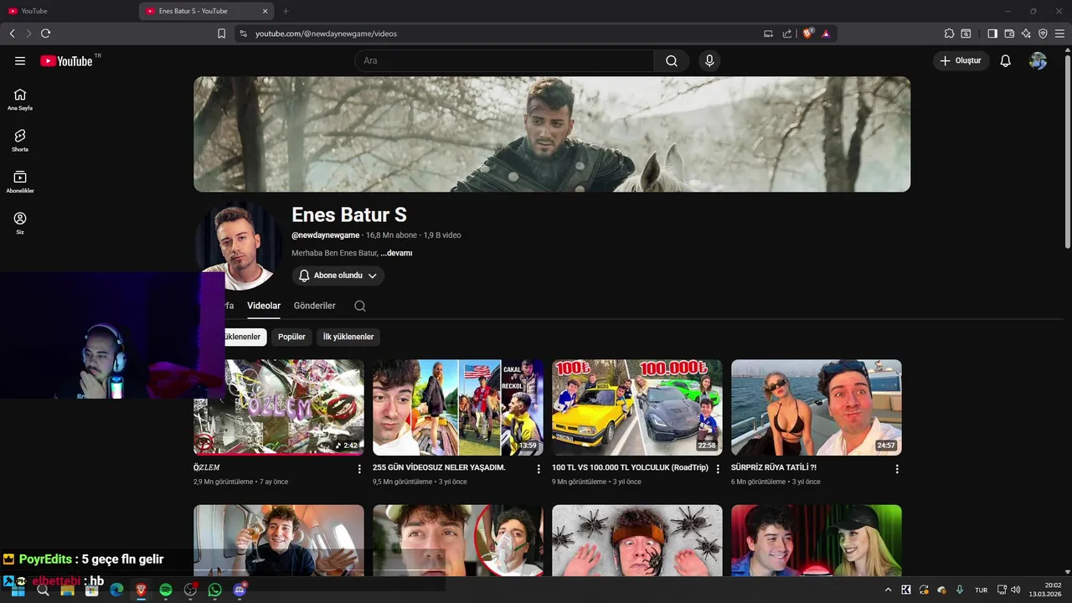Image resolution: width=1072 pixels, height=603 pixels.
Task: Play the yellow taxi RoadTrip thumbnail
Action: [x=637, y=407]
